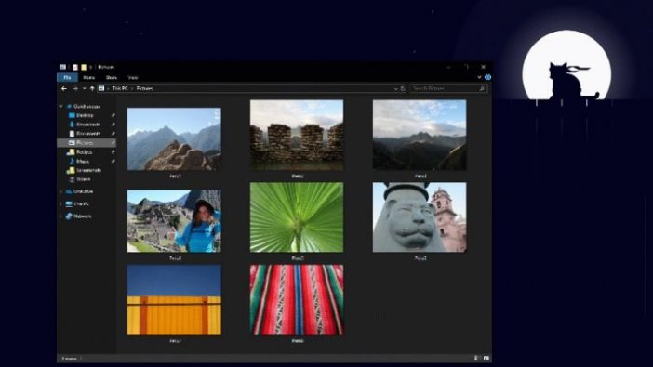Refresh the Pictures folder
653x367 pixels.
(x=402, y=88)
